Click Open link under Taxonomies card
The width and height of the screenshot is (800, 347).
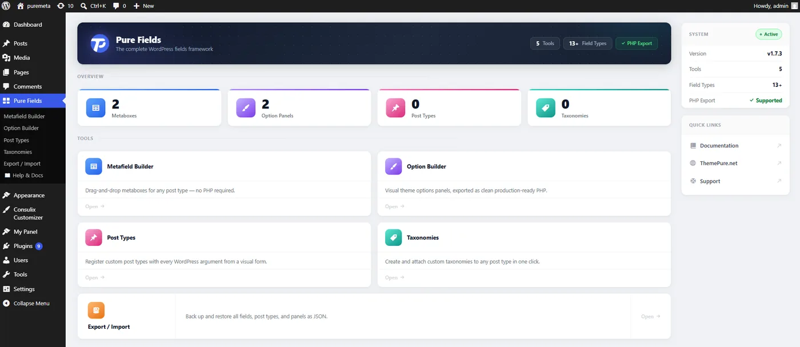[x=395, y=277]
